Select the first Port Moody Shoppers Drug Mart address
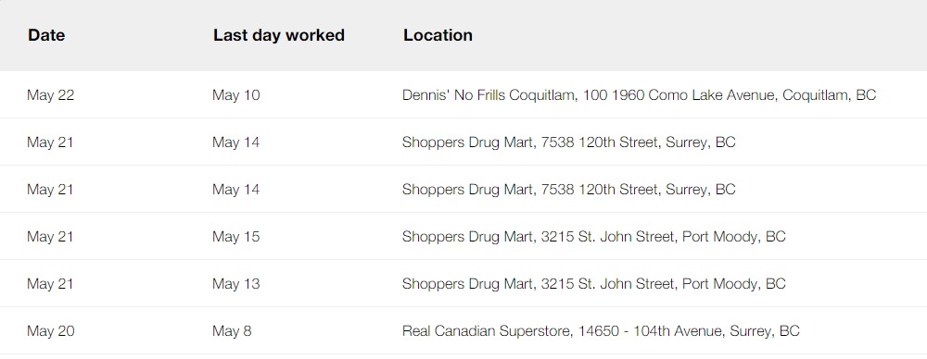927x359 pixels. pos(593,237)
